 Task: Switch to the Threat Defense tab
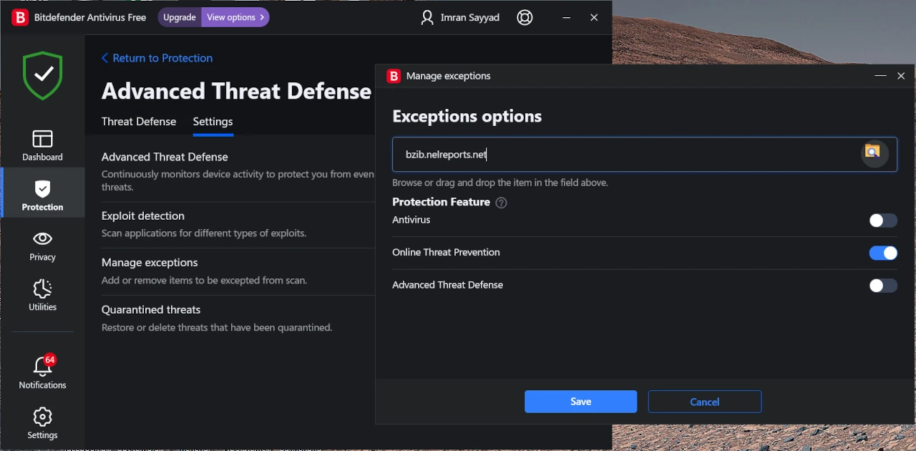pos(139,122)
